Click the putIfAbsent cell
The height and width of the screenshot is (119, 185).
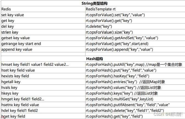pos(135,105)
